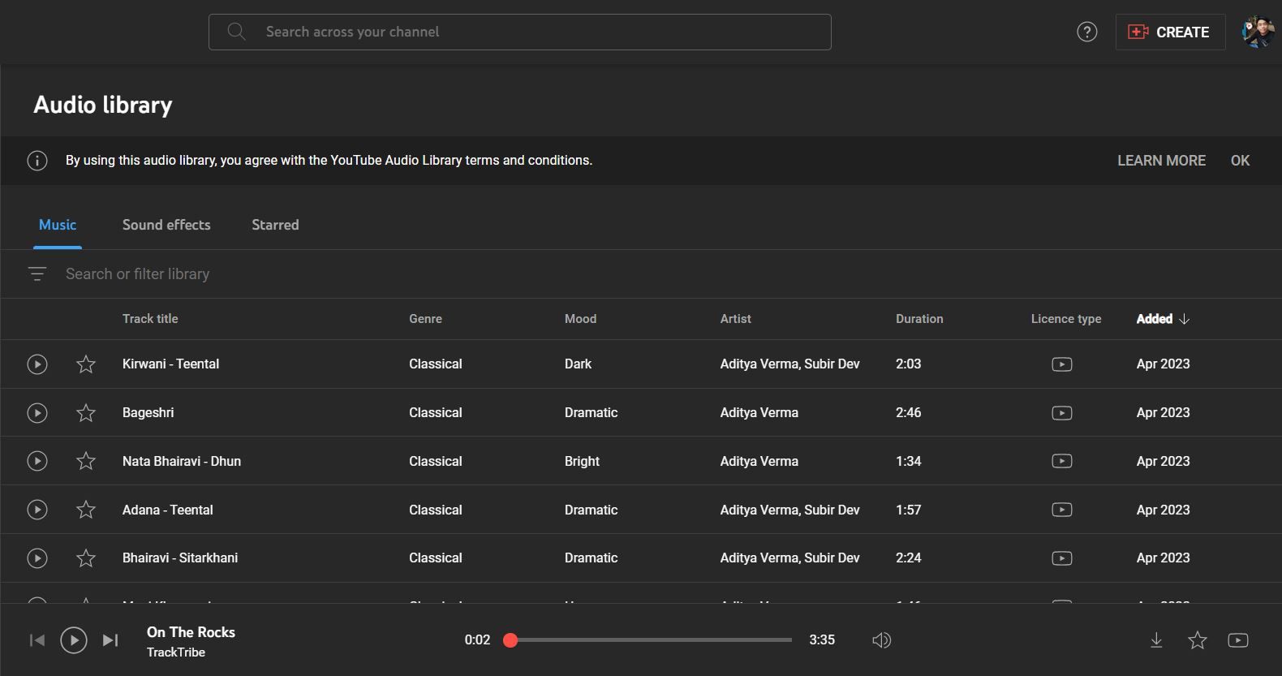Open the help question mark icon
The width and height of the screenshot is (1282, 676).
(1087, 32)
